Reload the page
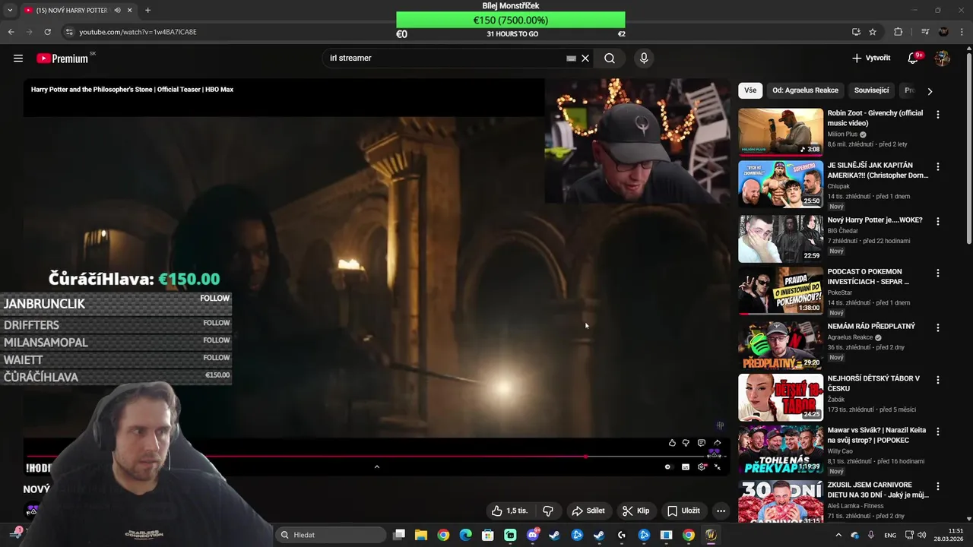The image size is (973, 547). (x=47, y=32)
